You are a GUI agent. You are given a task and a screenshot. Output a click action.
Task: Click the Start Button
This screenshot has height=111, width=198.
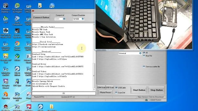[139, 90]
